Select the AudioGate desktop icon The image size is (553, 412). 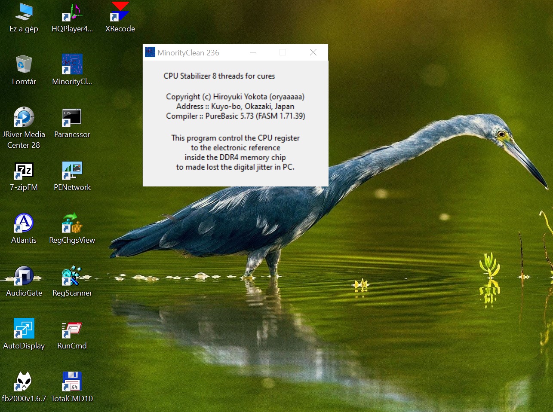(x=24, y=276)
